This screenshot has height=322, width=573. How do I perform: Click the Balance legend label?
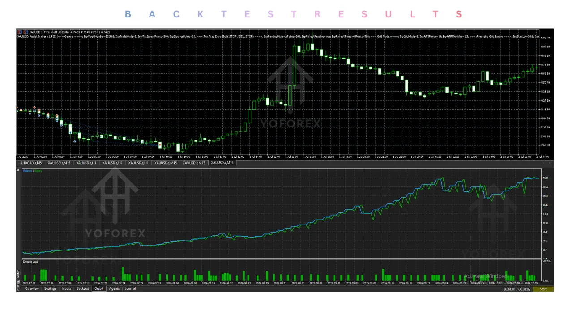[27, 171]
